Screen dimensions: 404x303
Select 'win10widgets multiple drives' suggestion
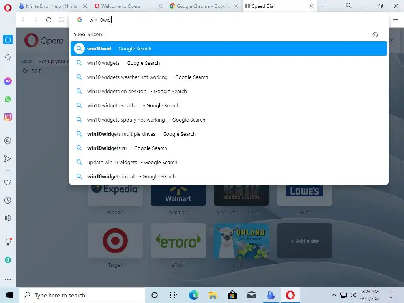coord(229,134)
